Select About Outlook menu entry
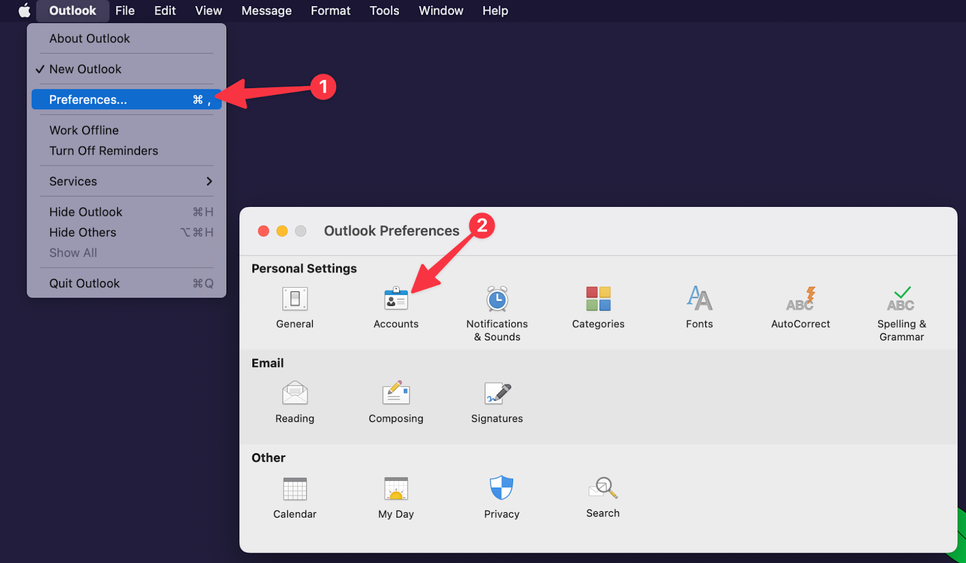The image size is (966, 563). click(127, 39)
